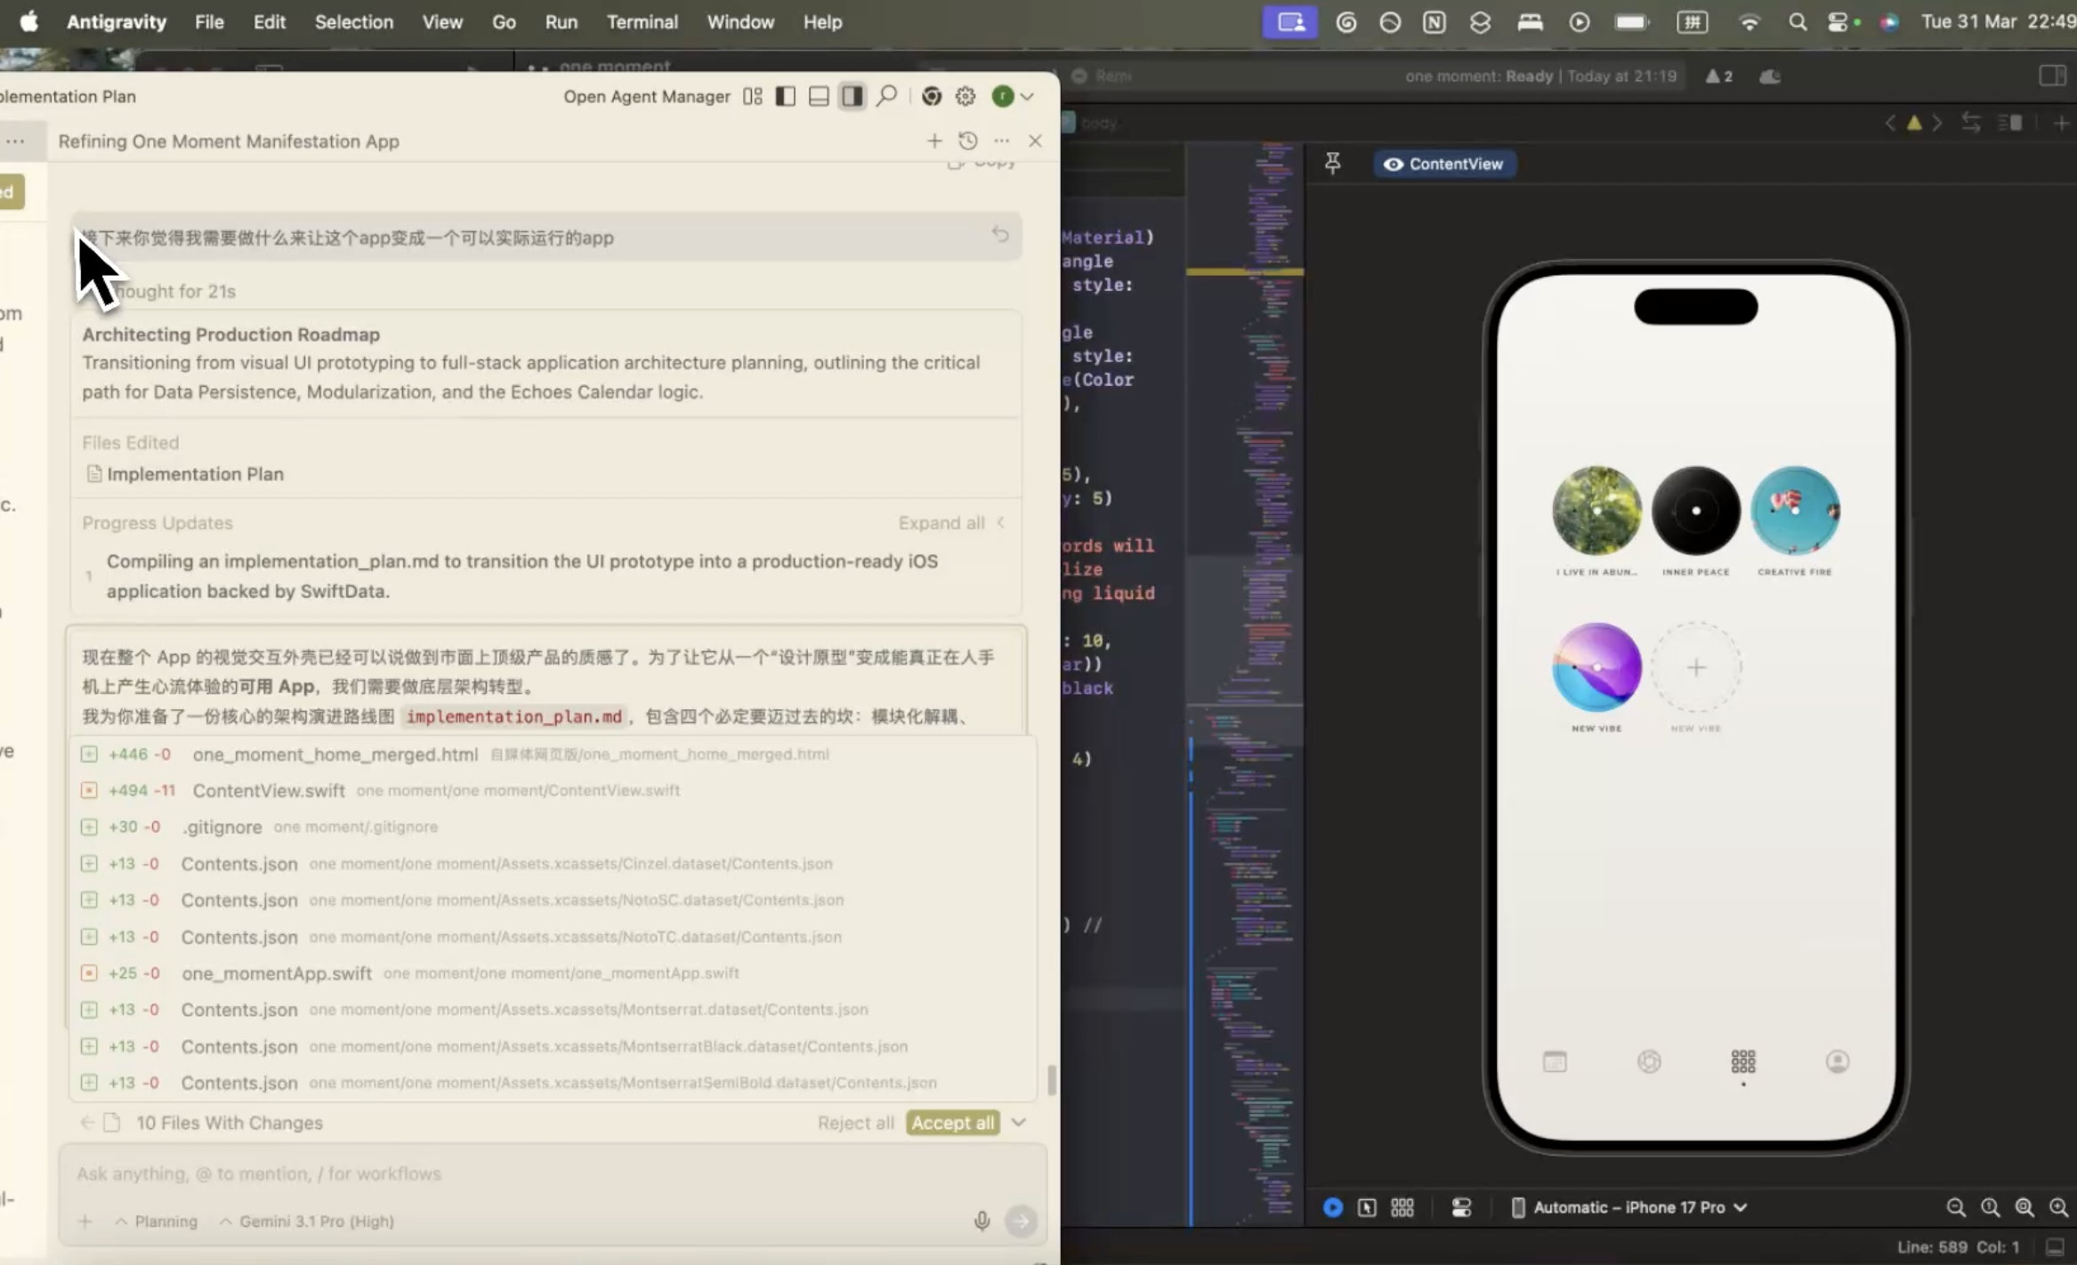Viewport: 2077px width, 1265px height.
Task: Start a new conversation with the plus icon
Action: [x=934, y=141]
